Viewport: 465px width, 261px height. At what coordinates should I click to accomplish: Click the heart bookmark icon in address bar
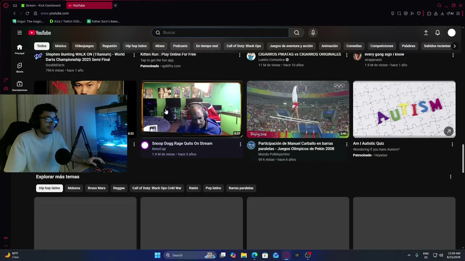pyautogui.click(x=419, y=13)
